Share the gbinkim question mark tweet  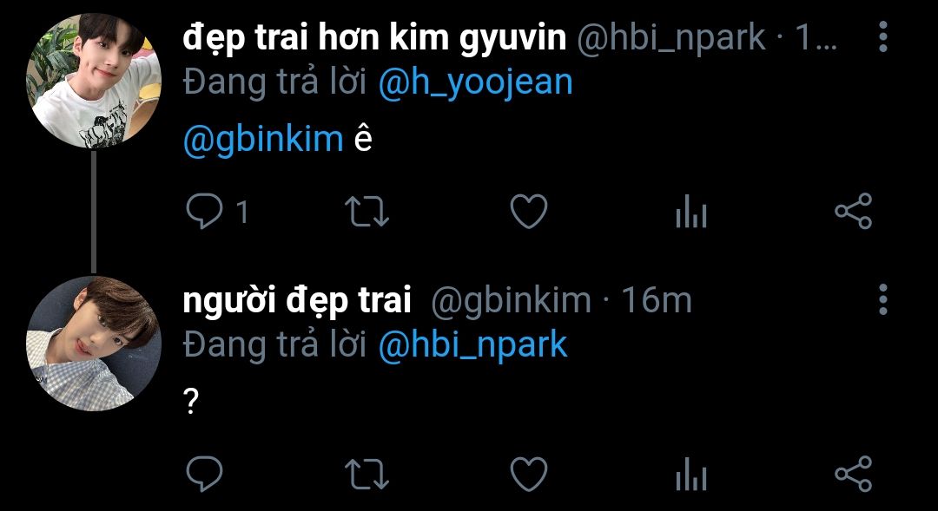[854, 474]
